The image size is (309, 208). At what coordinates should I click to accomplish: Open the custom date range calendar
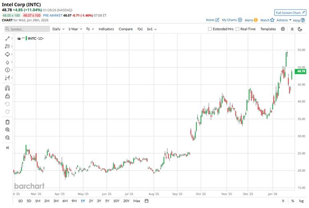(146, 201)
